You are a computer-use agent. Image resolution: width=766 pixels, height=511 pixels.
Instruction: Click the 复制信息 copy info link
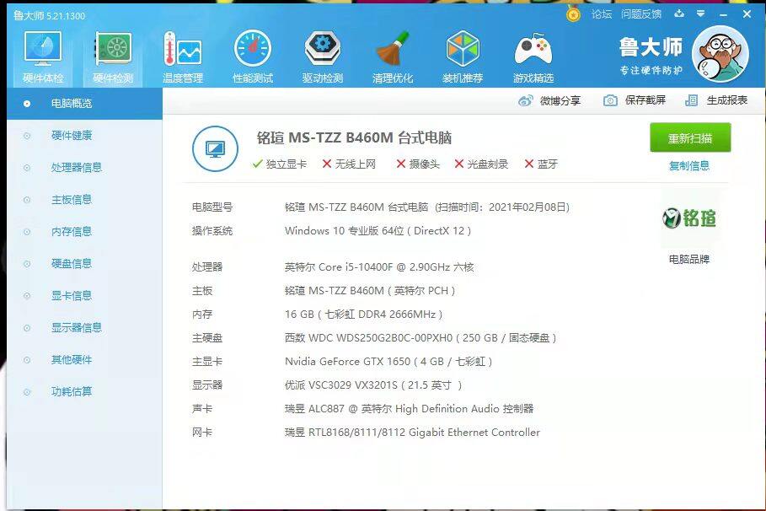pos(689,166)
